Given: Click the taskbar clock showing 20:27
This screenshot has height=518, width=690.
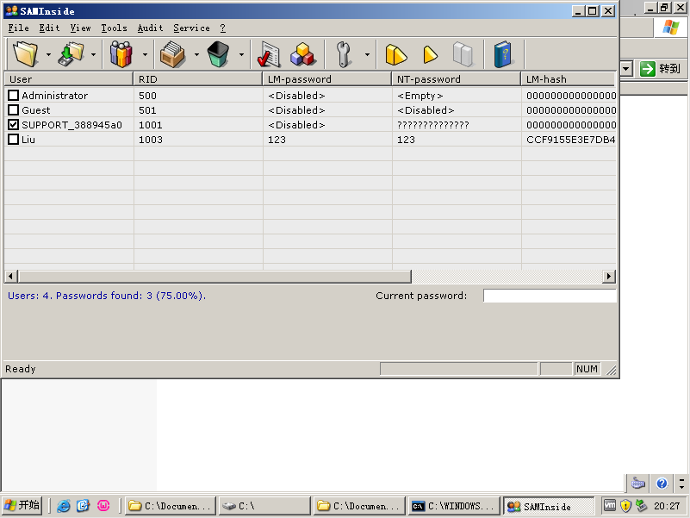Looking at the screenshot, I should click(x=667, y=506).
